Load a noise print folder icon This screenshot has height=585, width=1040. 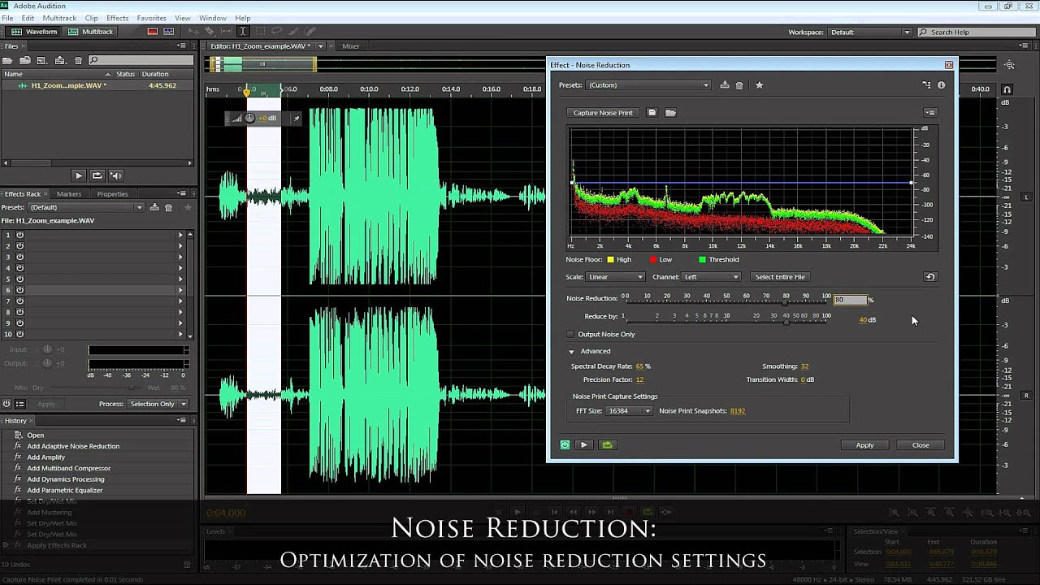670,113
